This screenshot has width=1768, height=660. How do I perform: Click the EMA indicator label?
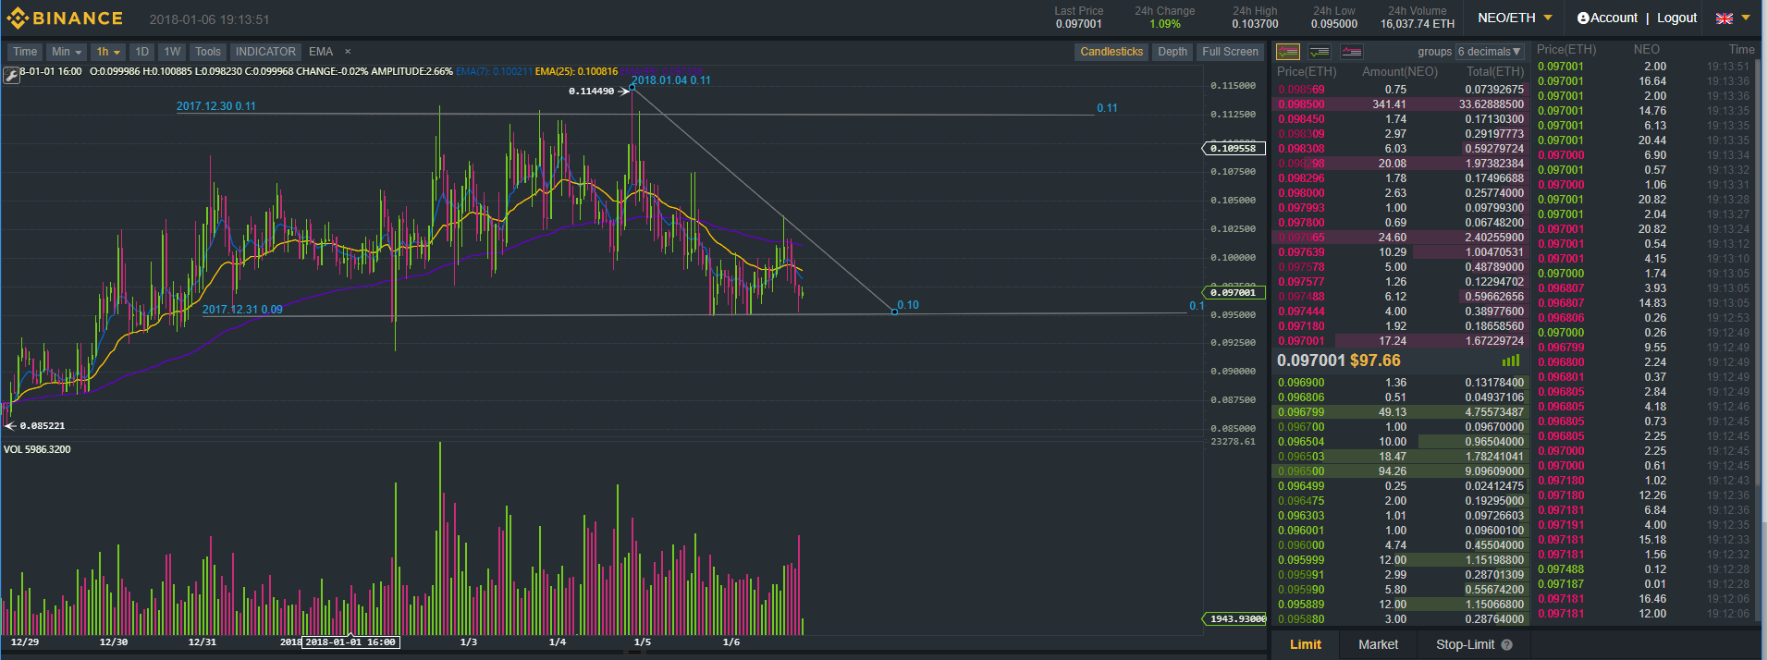pos(321,52)
